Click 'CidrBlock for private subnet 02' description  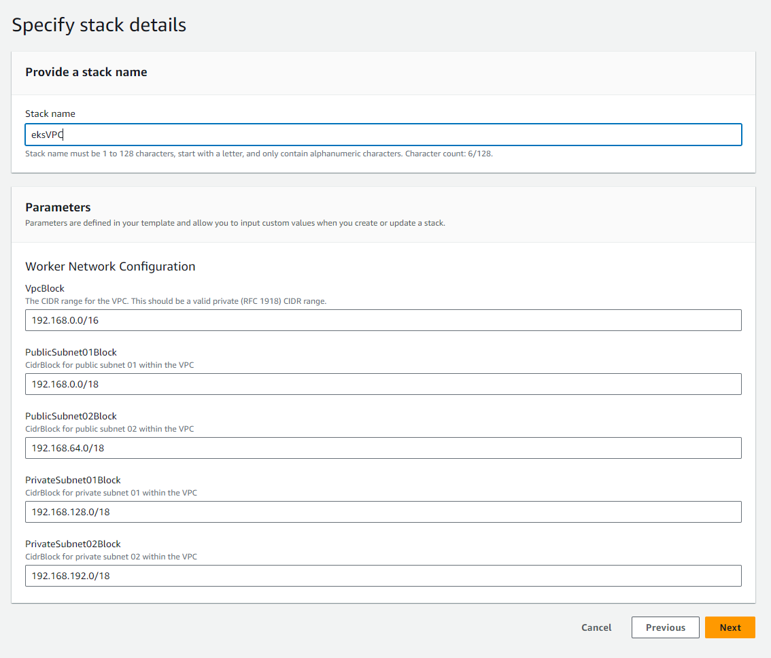pos(111,557)
